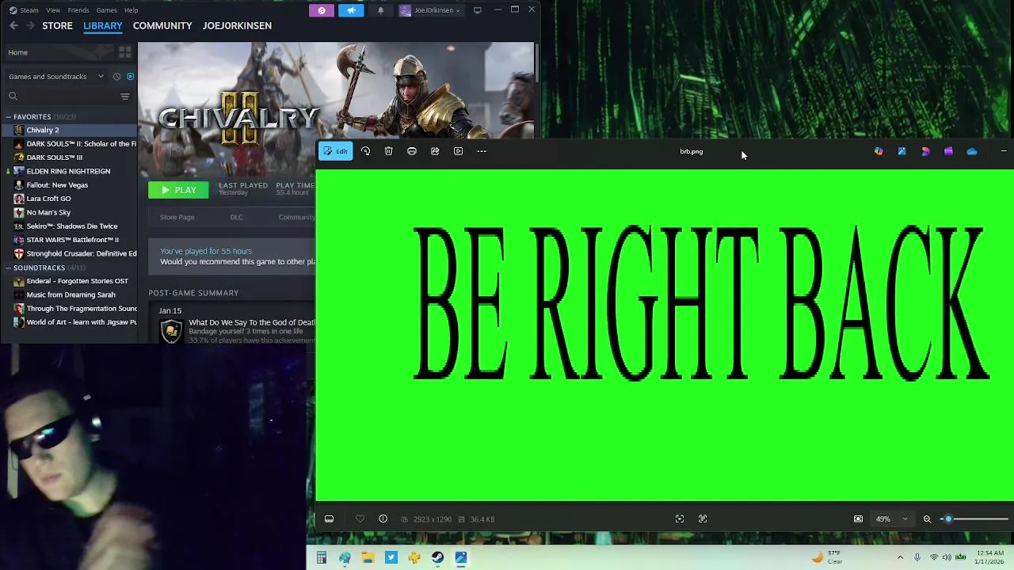Start slideshow from Photos toolbar

pos(458,151)
